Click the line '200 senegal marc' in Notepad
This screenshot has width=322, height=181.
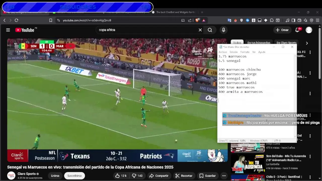coord(234,78)
